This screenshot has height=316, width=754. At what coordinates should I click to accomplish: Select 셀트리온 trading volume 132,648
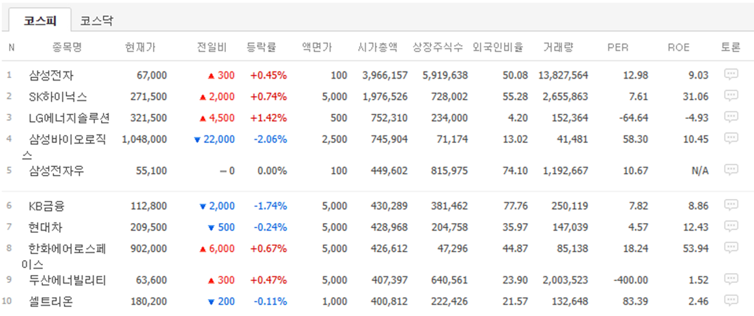coord(570,302)
